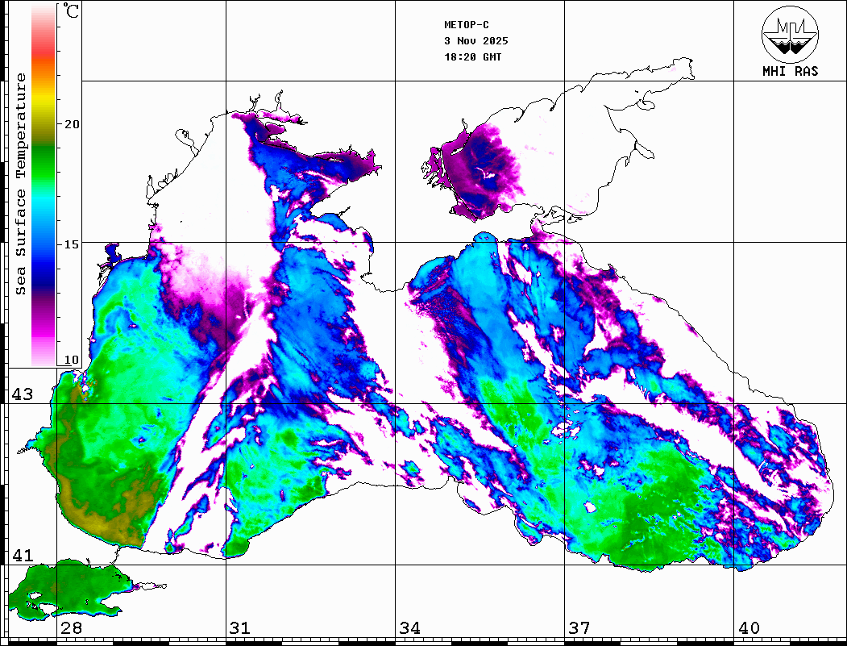Click the 3 Nov 2025 date
The width and height of the screenshot is (847, 646).
475,41
